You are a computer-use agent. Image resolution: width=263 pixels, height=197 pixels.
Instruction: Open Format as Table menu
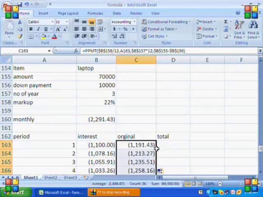click(x=159, y=29)
